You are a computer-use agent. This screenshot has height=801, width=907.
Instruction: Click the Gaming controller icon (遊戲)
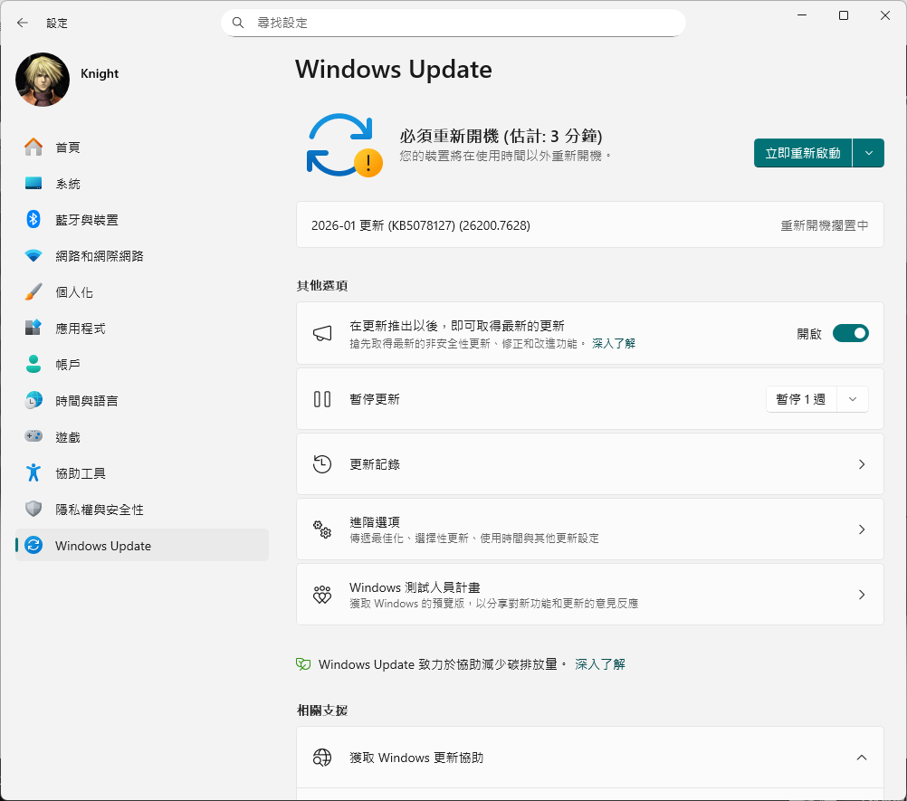33,436
